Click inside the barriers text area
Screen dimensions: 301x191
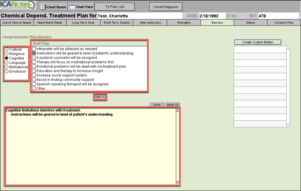click(x=90, y=147)
